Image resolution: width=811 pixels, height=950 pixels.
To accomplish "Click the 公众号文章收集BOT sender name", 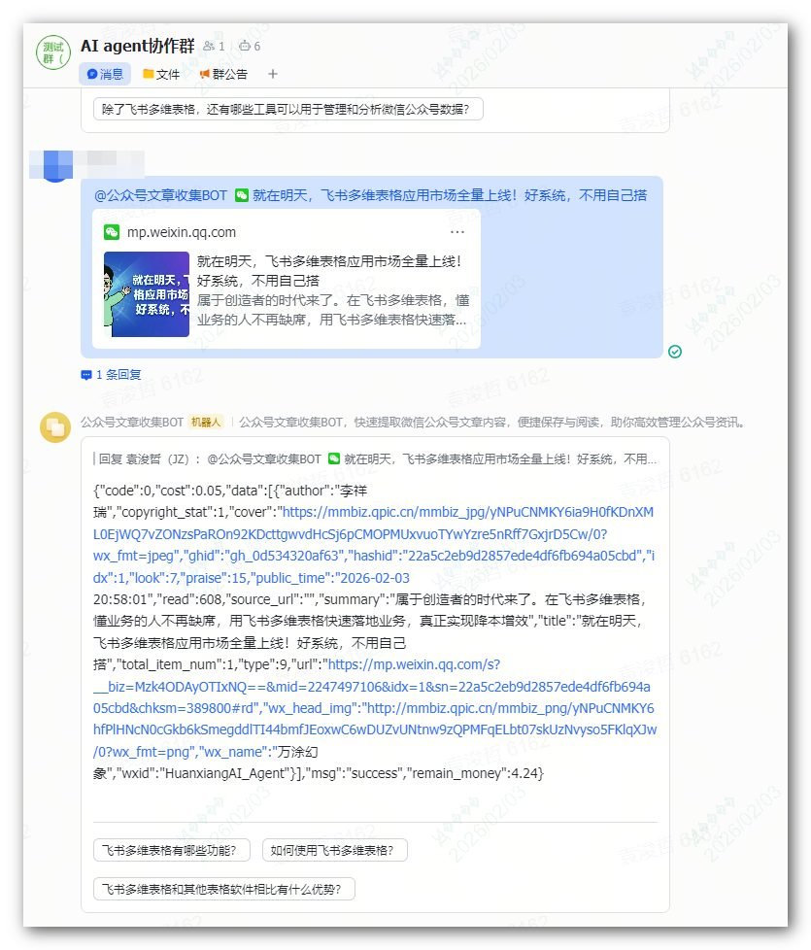I will point(132,423).
